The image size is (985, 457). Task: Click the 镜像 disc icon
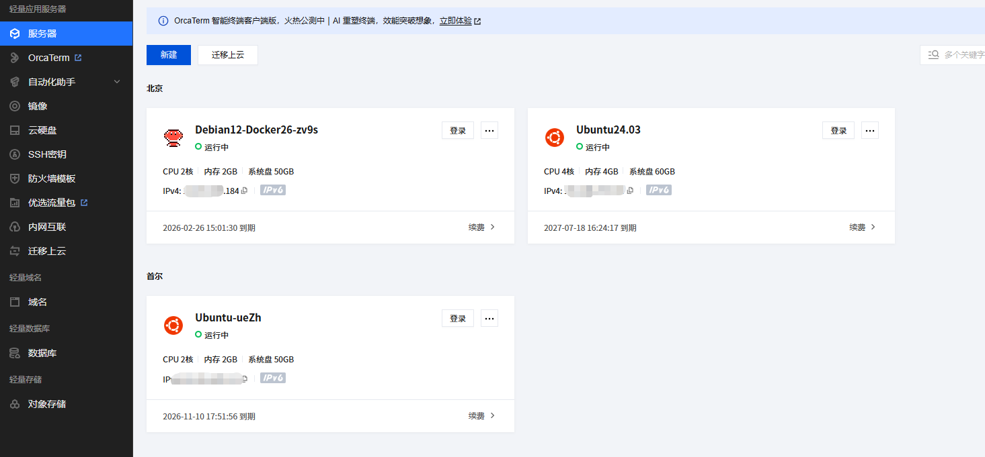click(15, 106)
